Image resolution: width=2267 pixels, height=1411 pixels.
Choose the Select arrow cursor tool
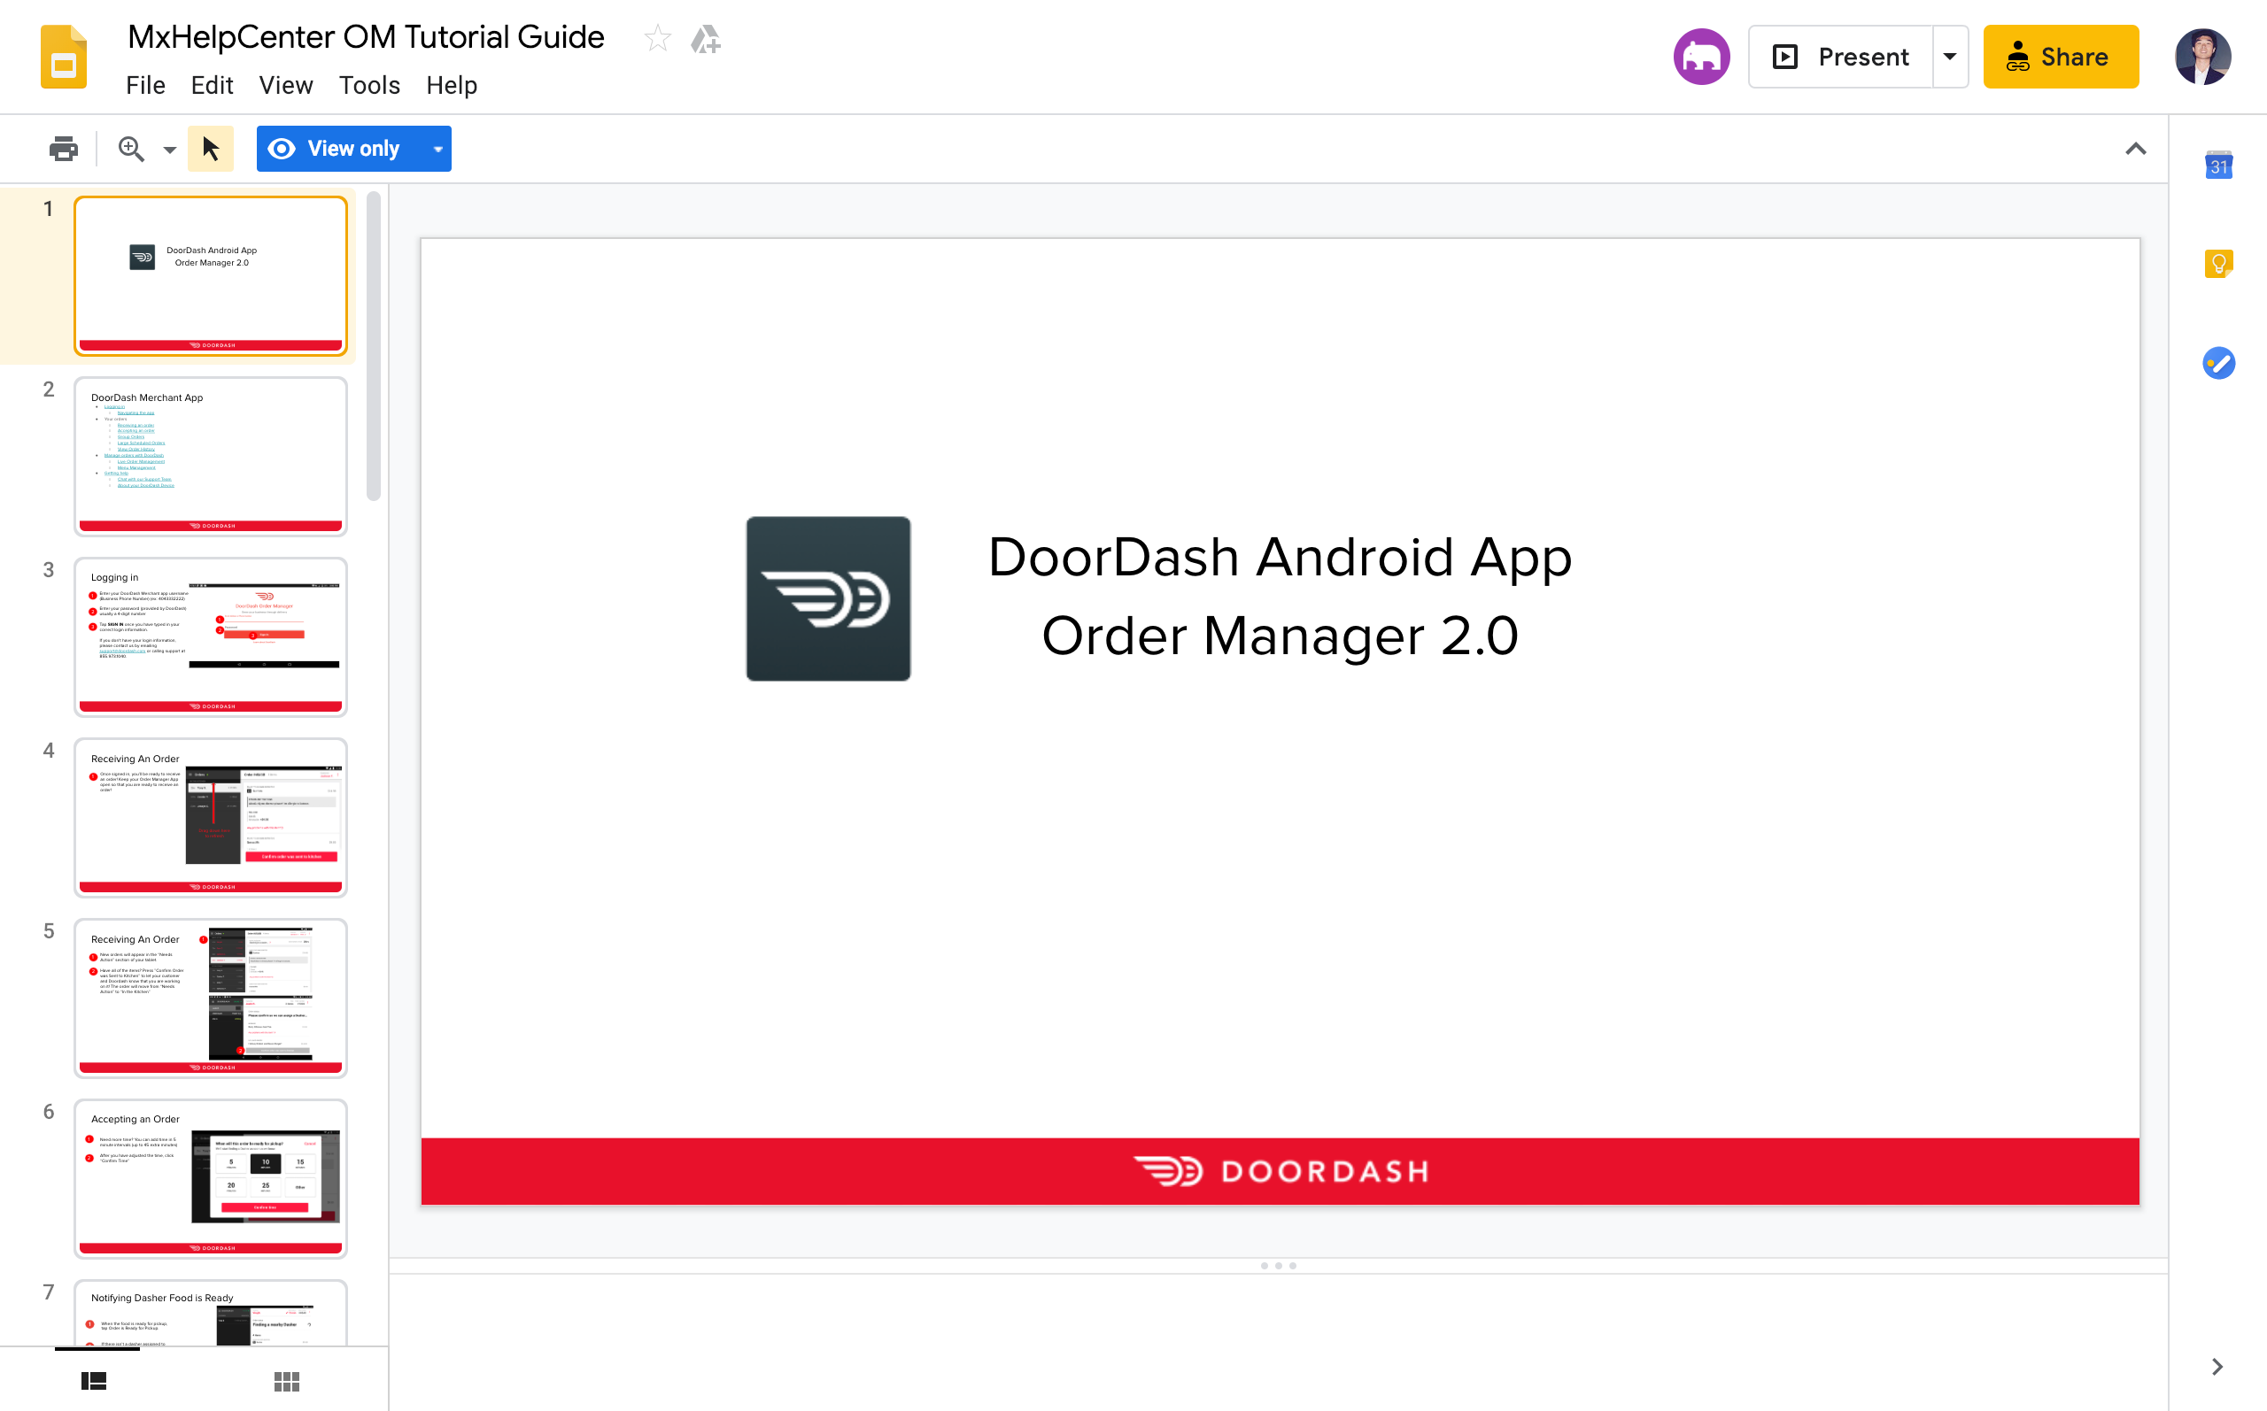tap(211, 149)
